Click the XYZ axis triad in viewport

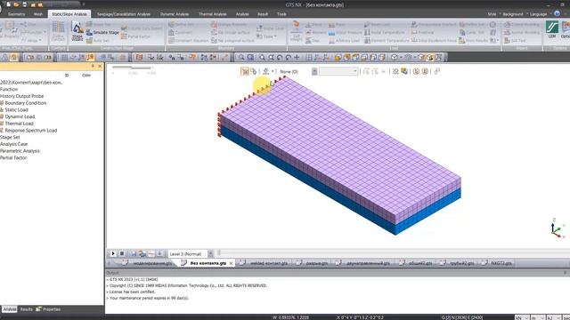[x=556, y=228]
